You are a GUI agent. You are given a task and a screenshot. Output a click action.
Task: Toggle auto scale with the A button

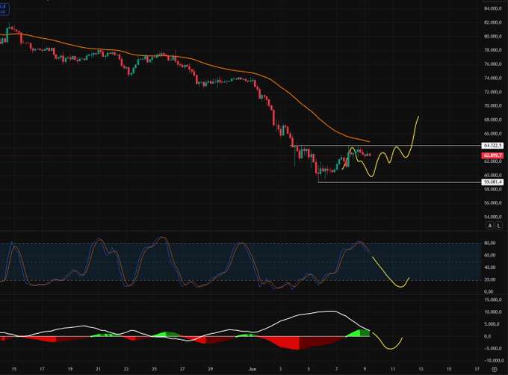pos(489,226)
